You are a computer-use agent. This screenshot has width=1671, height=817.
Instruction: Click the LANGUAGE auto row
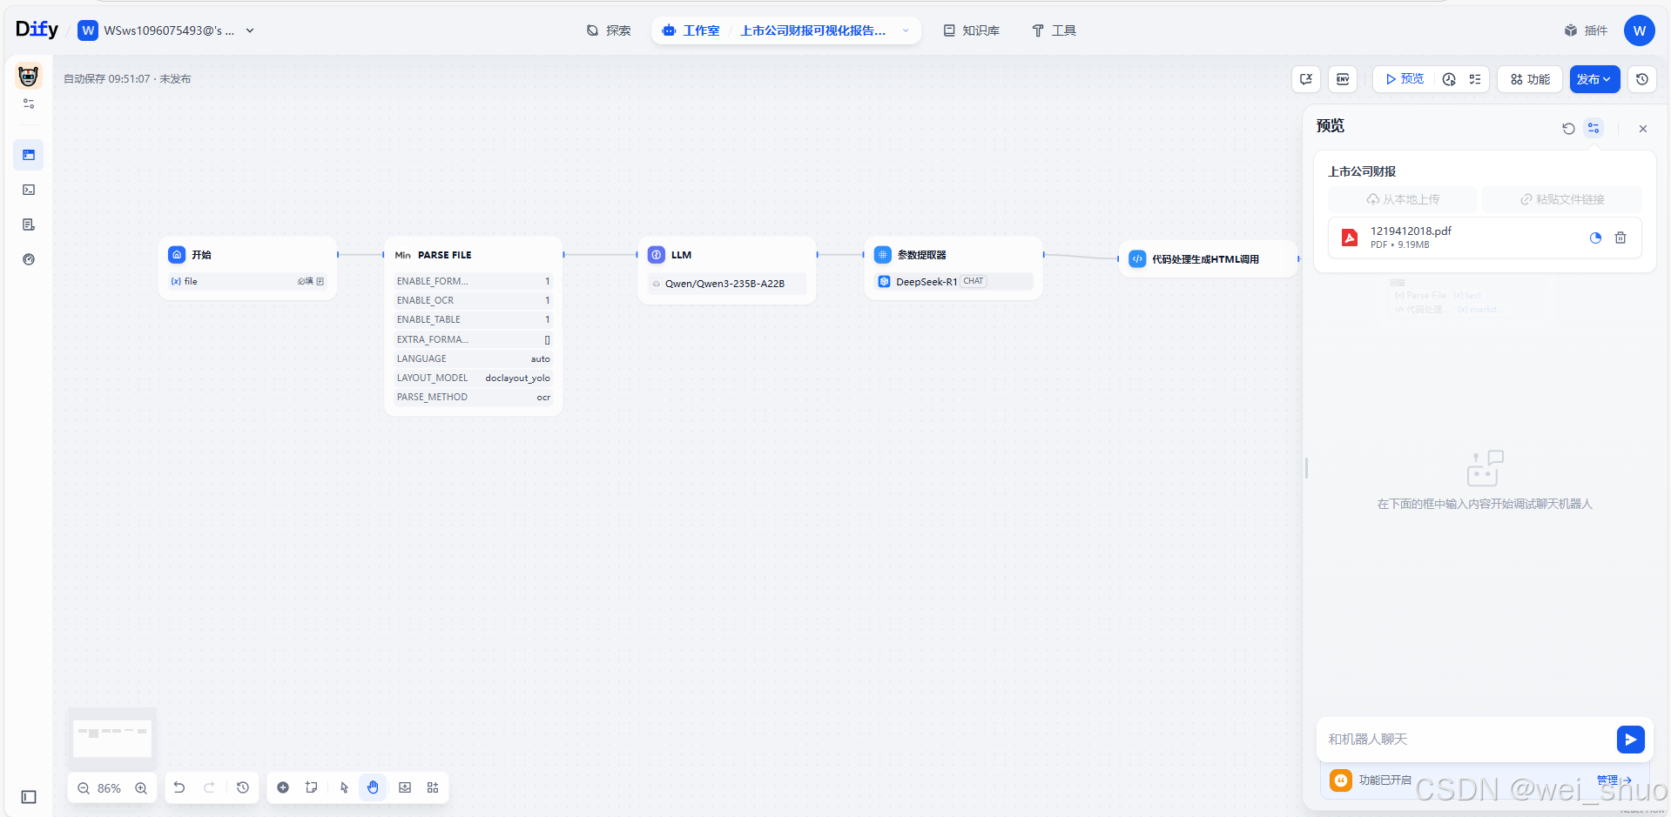coord(474,358)
